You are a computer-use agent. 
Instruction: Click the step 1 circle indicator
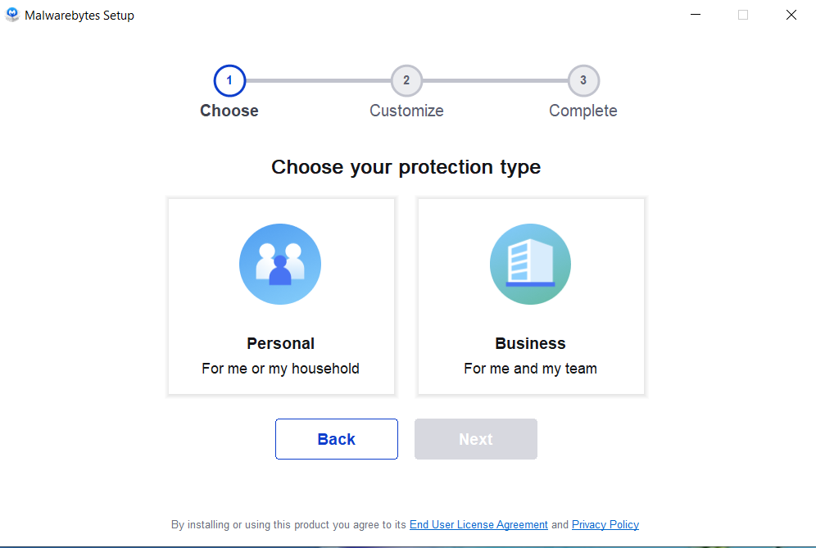point(229,80)
